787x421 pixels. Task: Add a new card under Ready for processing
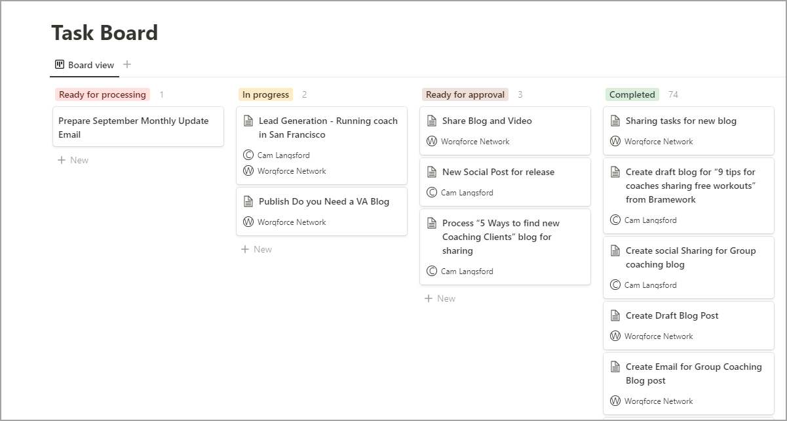pos(73,160)
